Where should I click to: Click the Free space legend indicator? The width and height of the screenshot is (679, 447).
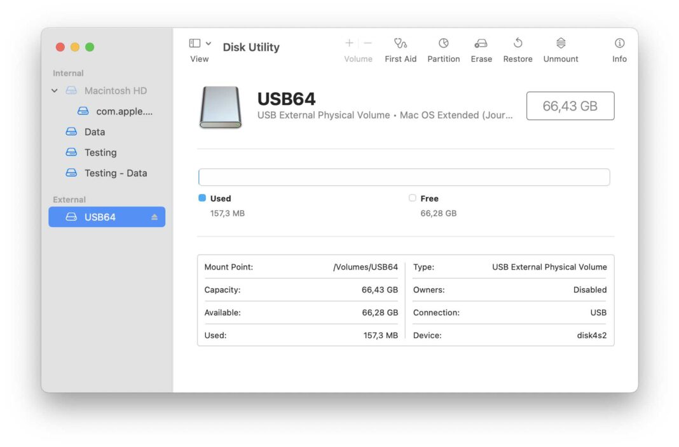412,198
